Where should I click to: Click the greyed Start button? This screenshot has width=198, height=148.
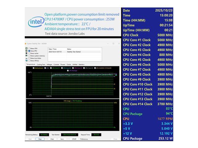tap(30, 139)
